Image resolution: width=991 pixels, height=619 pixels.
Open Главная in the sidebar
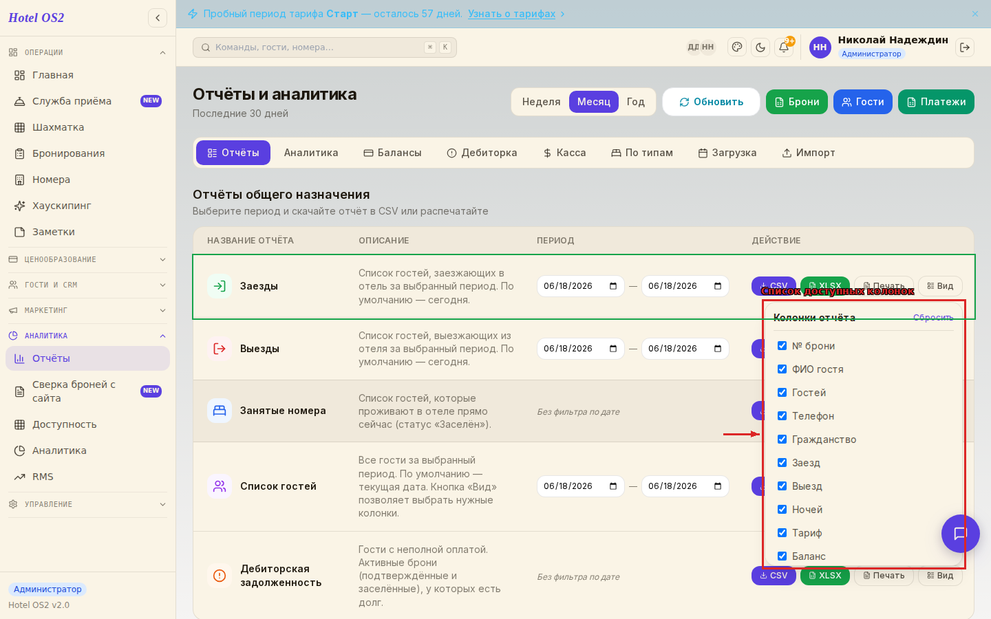pyautogui.click(x=87, y=75)
